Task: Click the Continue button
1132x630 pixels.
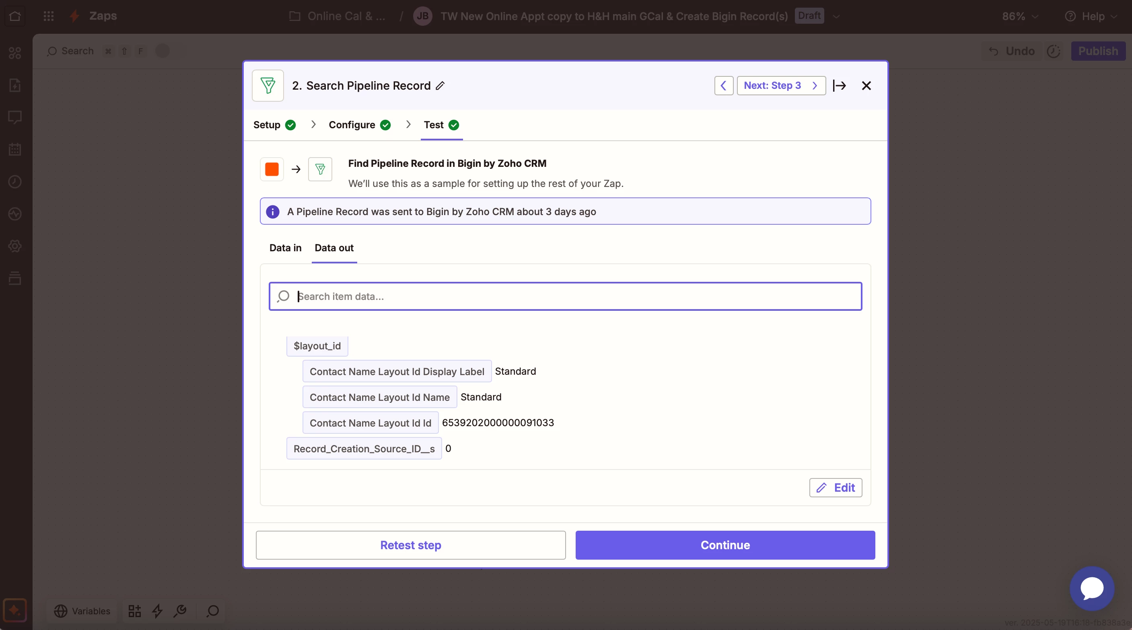Action: pos(725,545)
